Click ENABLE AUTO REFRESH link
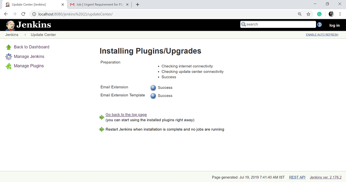The image size is (346, 182). point(322,35)
